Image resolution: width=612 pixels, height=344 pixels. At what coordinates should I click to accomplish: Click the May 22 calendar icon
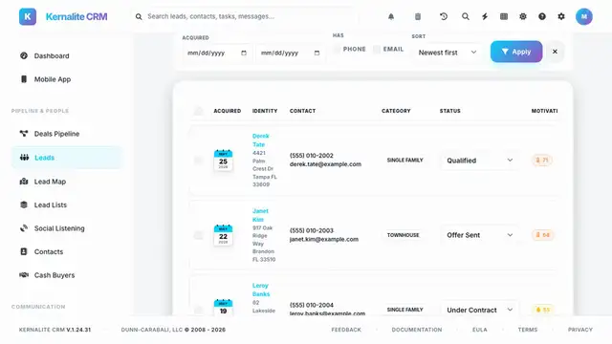[223, 235]
